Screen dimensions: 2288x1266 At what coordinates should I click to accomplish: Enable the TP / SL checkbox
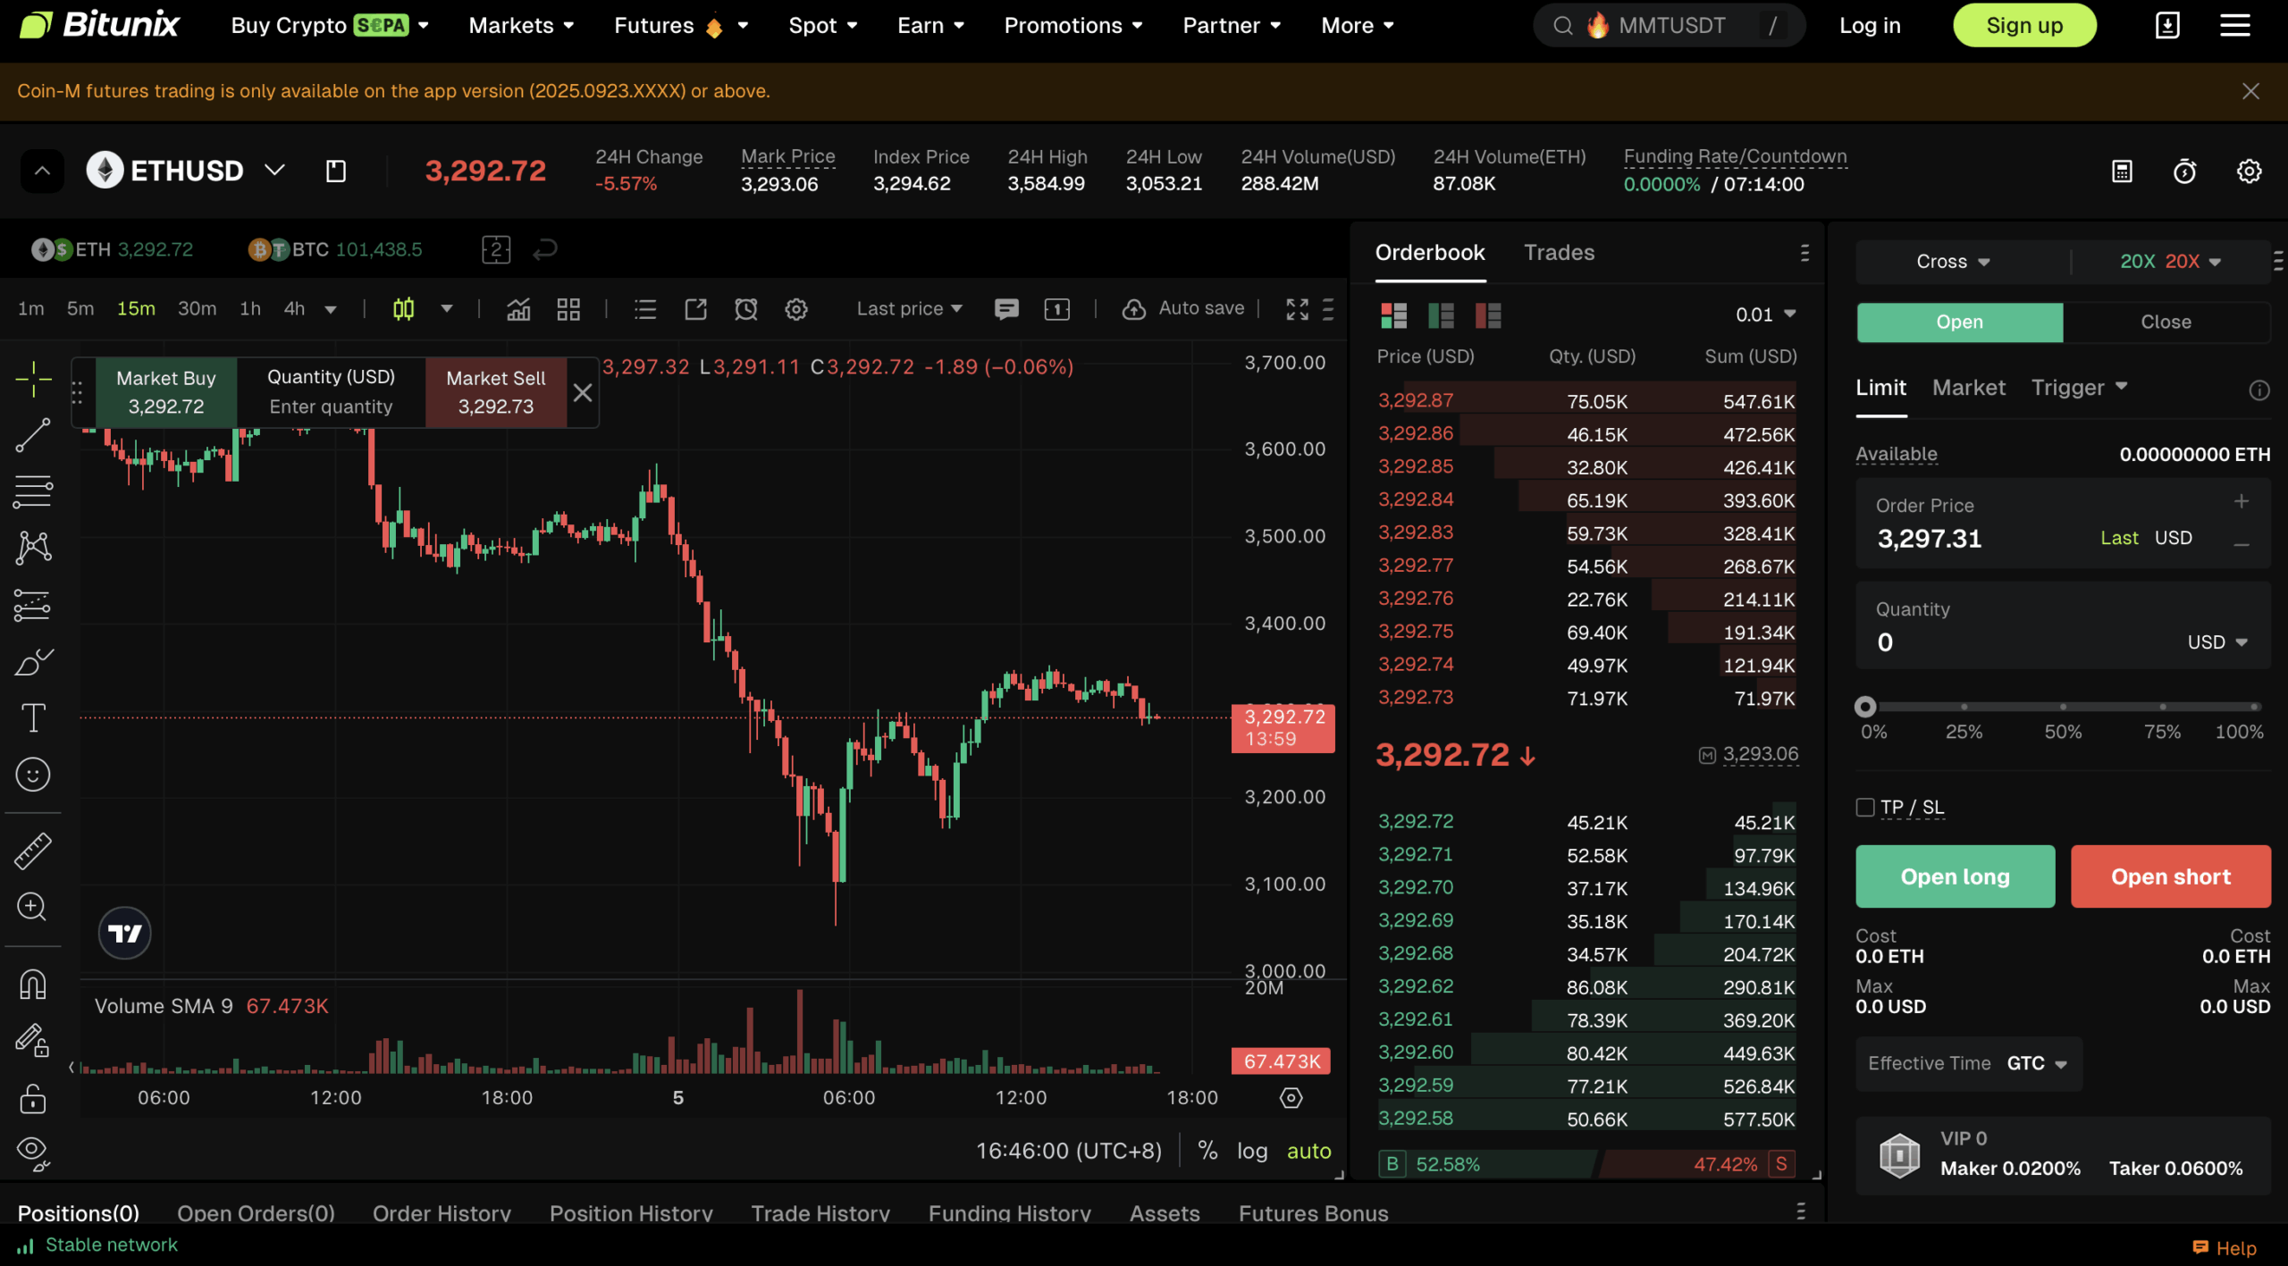click(x=1864, y=807)
